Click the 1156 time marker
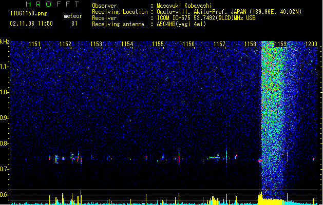The image size is (323, 205). point(188,44)
